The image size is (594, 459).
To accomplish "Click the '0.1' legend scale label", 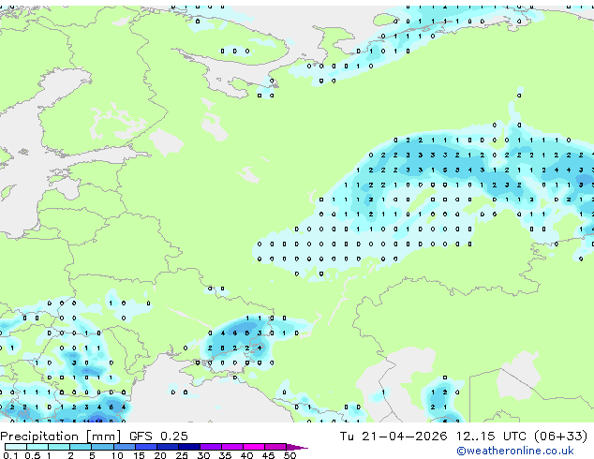I will point(10,455).
